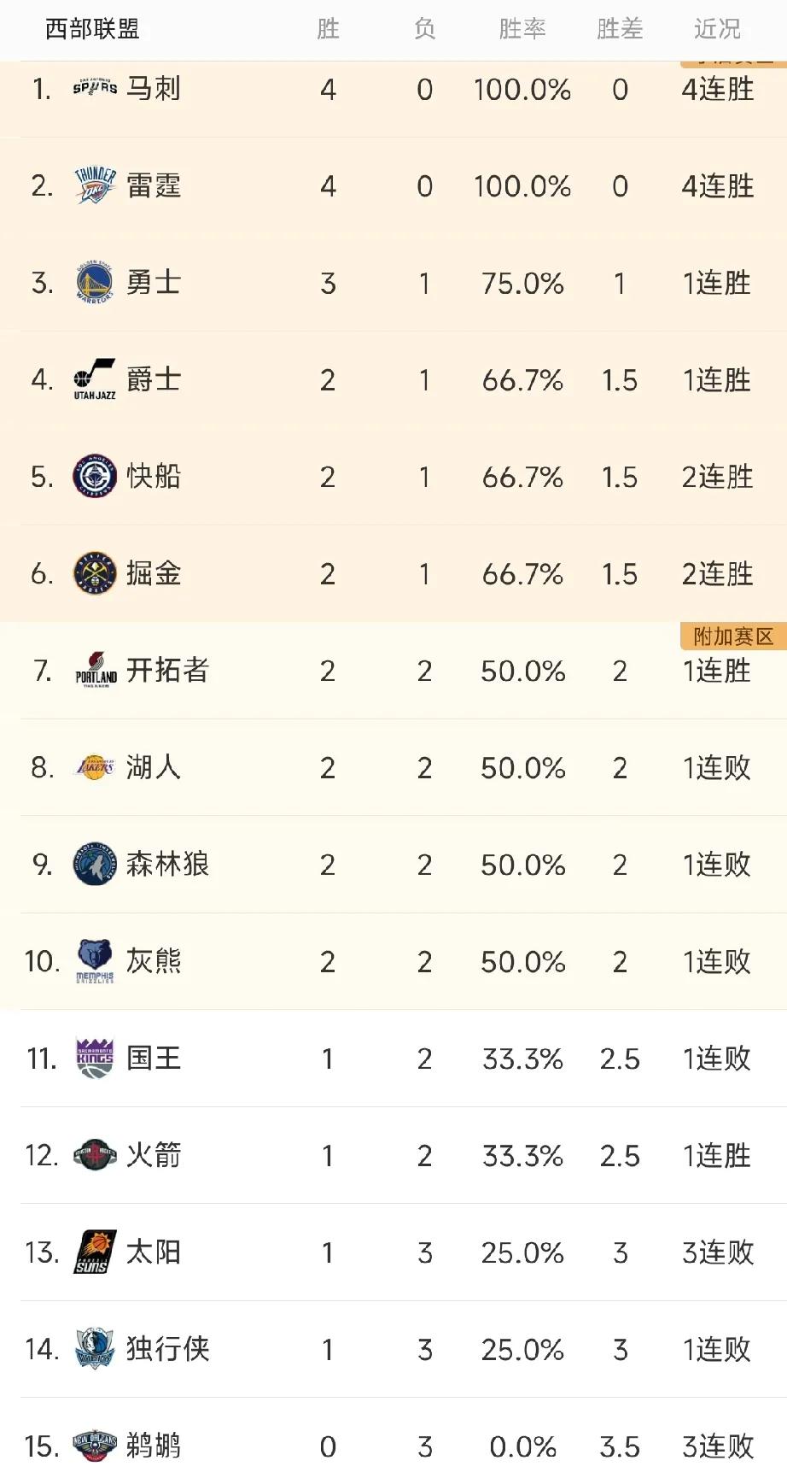Open the Warriors logo icon
This screenshot has height=1484, width=787.
(95, 283)
